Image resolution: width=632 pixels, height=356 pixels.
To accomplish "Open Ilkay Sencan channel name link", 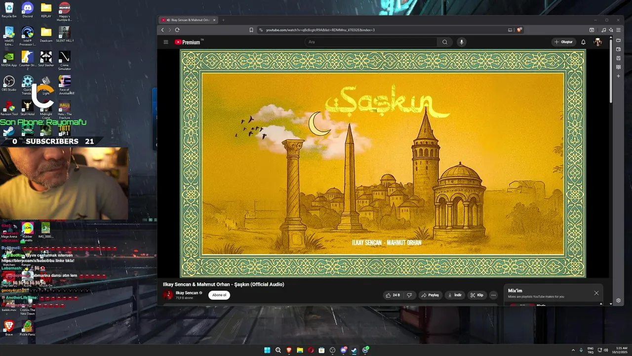I will pos(187,293).
